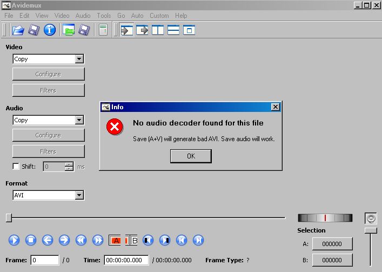Set selection marker A

tap(116, 240)
